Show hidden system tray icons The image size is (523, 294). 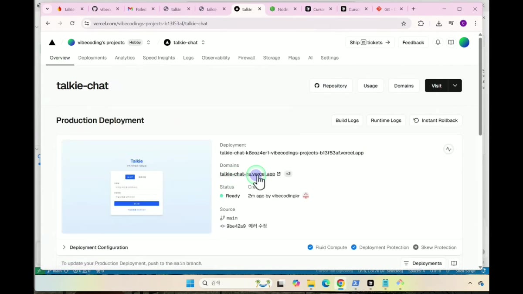point(470,283)
